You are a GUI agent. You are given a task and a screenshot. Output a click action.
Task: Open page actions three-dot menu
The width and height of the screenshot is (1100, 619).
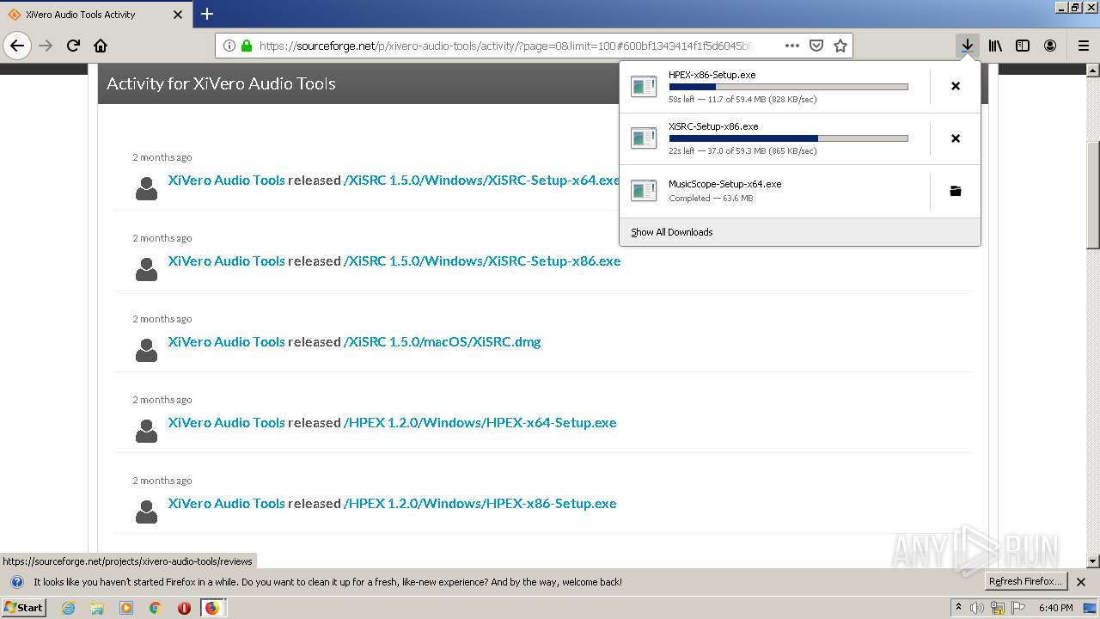point(791,46)
